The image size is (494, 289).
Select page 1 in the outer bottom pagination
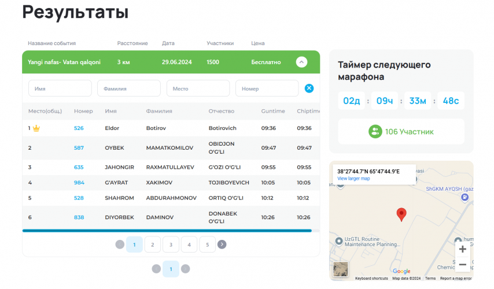[171, 269]
